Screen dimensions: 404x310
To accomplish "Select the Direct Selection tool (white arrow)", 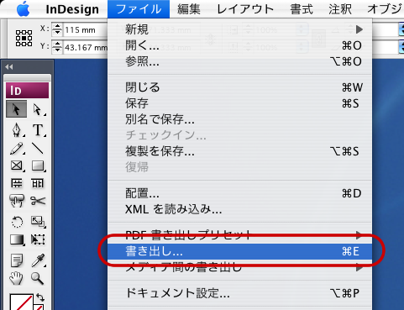I will [x=38, y=109].
